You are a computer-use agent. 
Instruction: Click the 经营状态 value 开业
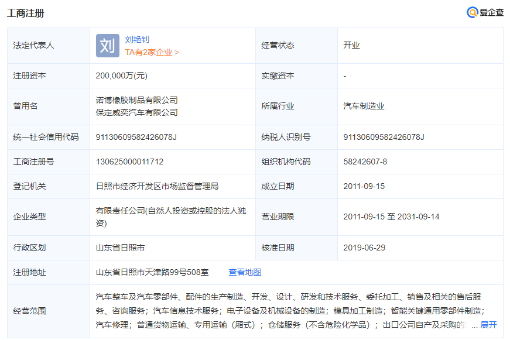[x=352, y=45]
